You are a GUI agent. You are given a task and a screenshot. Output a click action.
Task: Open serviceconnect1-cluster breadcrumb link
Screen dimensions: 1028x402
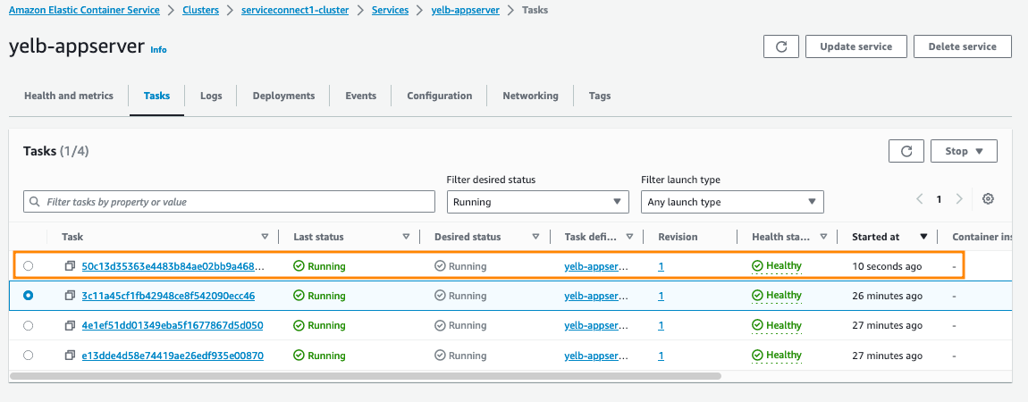[295, 11]
